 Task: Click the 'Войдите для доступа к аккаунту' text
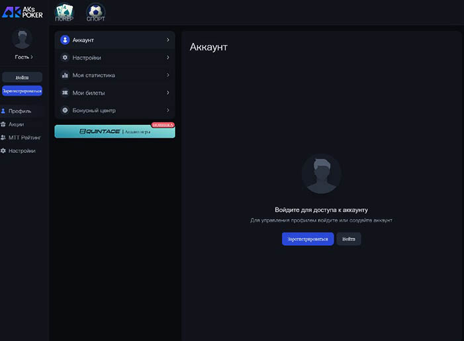(x=322, y=210)
